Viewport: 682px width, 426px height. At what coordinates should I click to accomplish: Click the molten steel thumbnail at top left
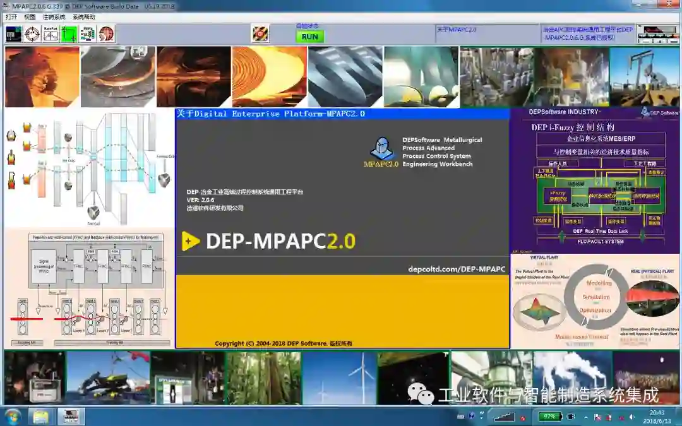pos(42,77)
